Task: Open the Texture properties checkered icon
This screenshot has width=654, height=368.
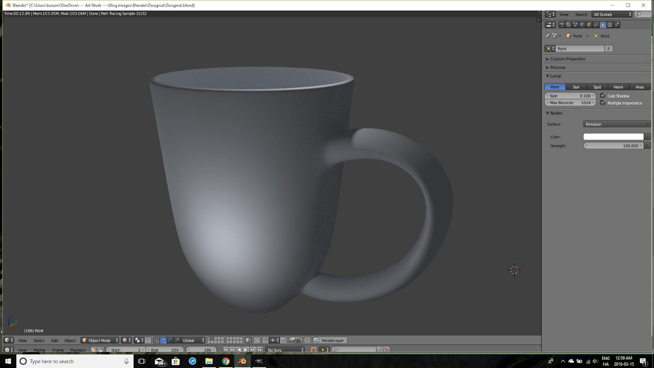Action: tap(609, 25)
